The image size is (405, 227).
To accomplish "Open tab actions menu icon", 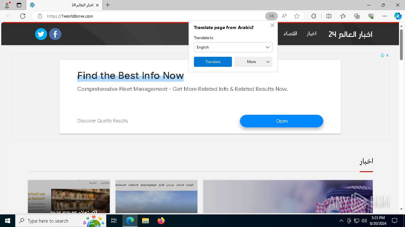I will (x=19, y=5).
